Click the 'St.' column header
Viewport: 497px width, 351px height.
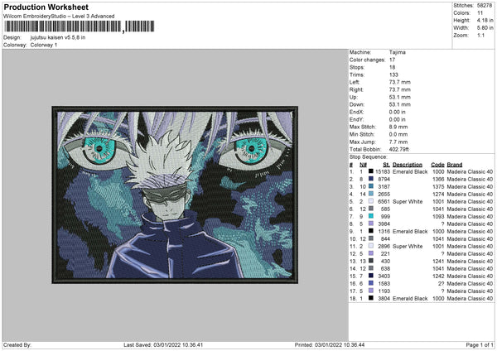pyautogui.click(x=386, y=165)
